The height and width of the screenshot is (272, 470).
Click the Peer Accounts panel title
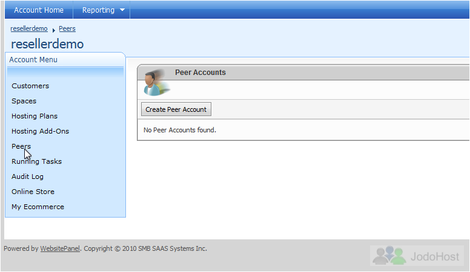point(200,73)
